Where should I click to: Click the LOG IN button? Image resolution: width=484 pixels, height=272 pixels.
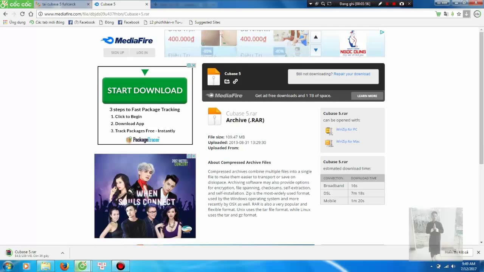tap(142, 53)
